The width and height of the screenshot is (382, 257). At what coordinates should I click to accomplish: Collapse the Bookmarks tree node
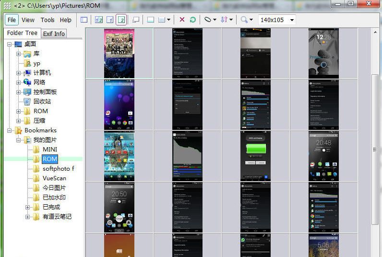point(10,130)
